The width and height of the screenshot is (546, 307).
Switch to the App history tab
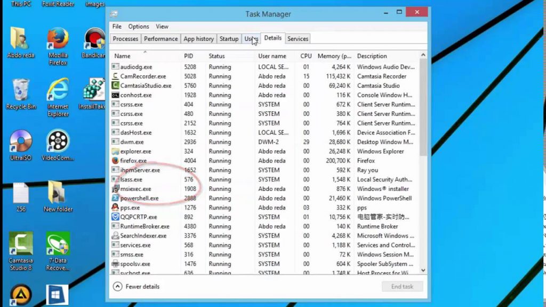[198, 38]
